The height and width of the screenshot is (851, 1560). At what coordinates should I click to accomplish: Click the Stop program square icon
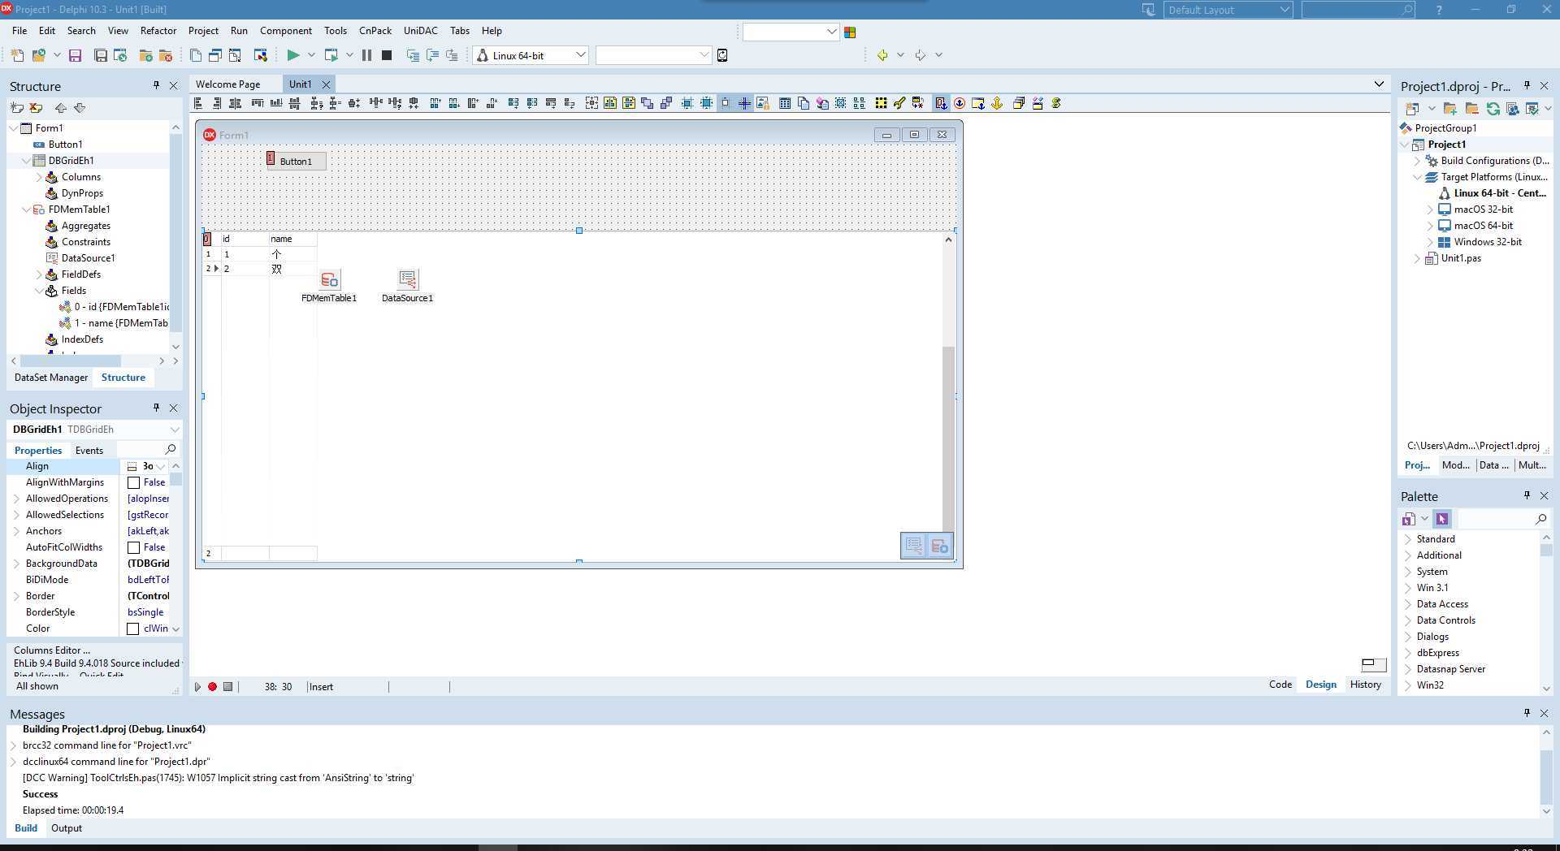point(387,55)
